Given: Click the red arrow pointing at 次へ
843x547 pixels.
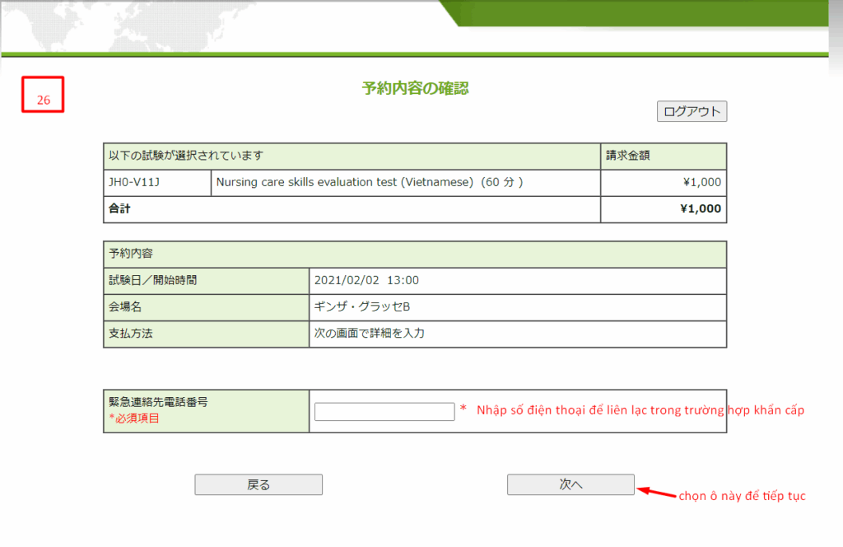Looking at the screenshot, I should coord(655,491).
